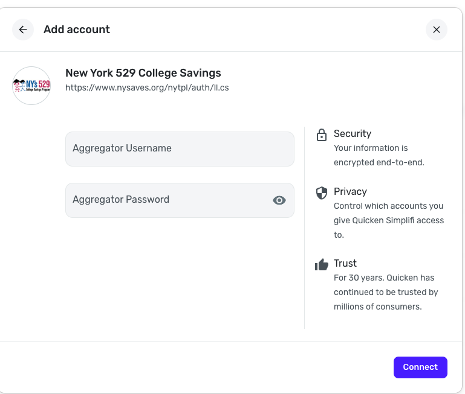Select the Security heading text
This screenshot has height=394, width=465.
pos(353,134)
